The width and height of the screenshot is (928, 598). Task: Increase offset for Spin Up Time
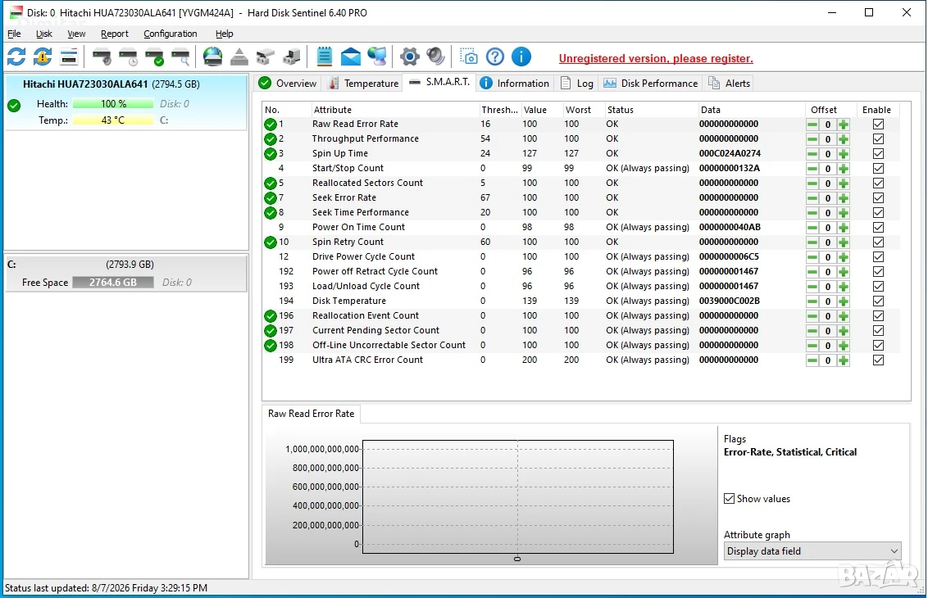[x=844, y=154]
